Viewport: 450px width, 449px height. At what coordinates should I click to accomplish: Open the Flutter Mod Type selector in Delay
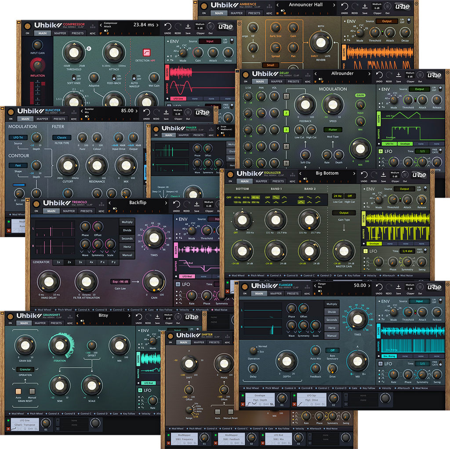point(333,130)
